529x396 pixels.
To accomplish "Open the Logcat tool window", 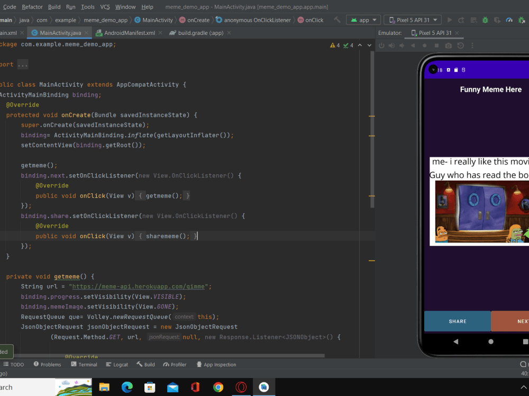I will (117, 364).
